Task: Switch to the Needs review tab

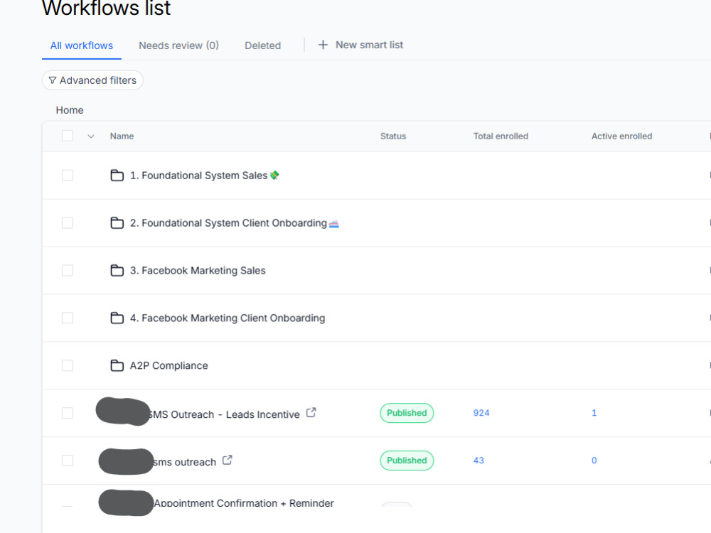Action: point(178,45)
